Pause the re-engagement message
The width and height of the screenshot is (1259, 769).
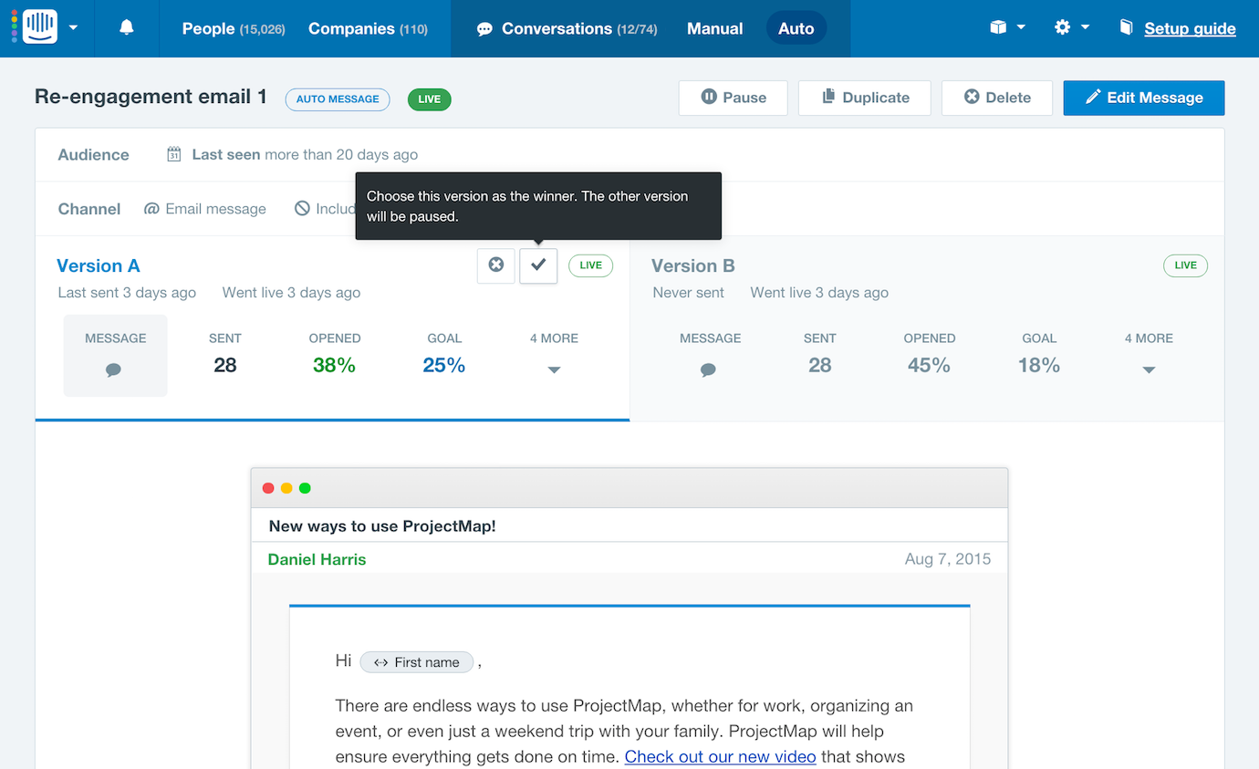(733, 98)
